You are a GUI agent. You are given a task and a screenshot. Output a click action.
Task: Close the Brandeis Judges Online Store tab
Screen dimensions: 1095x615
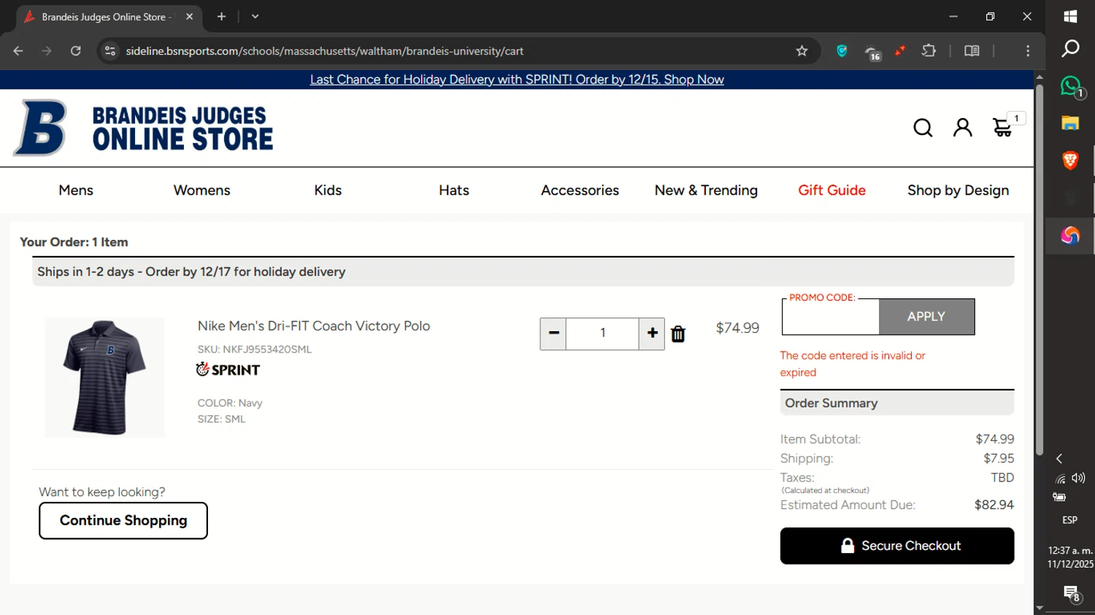point(189,16)
